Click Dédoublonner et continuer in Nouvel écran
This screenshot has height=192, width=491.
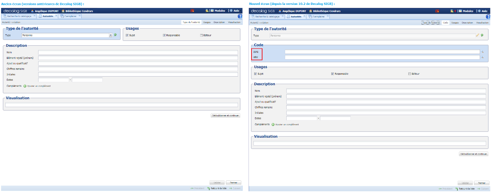click(x=473, y=154)
